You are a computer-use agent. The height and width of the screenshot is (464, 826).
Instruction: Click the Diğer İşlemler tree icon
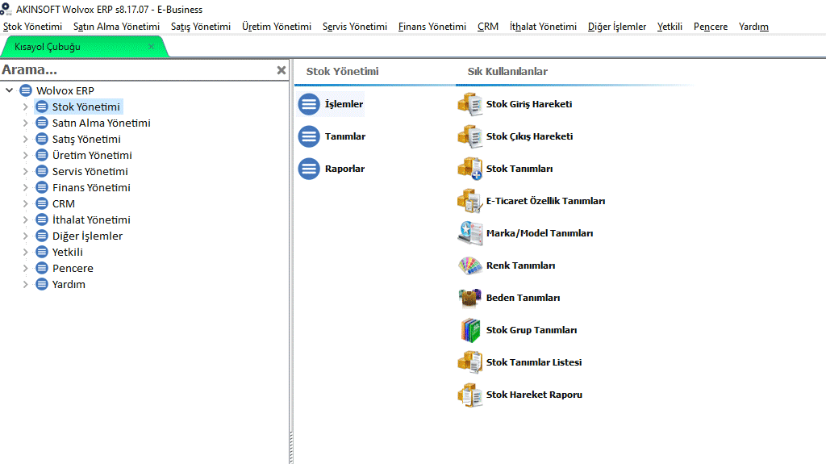[42, 236]
